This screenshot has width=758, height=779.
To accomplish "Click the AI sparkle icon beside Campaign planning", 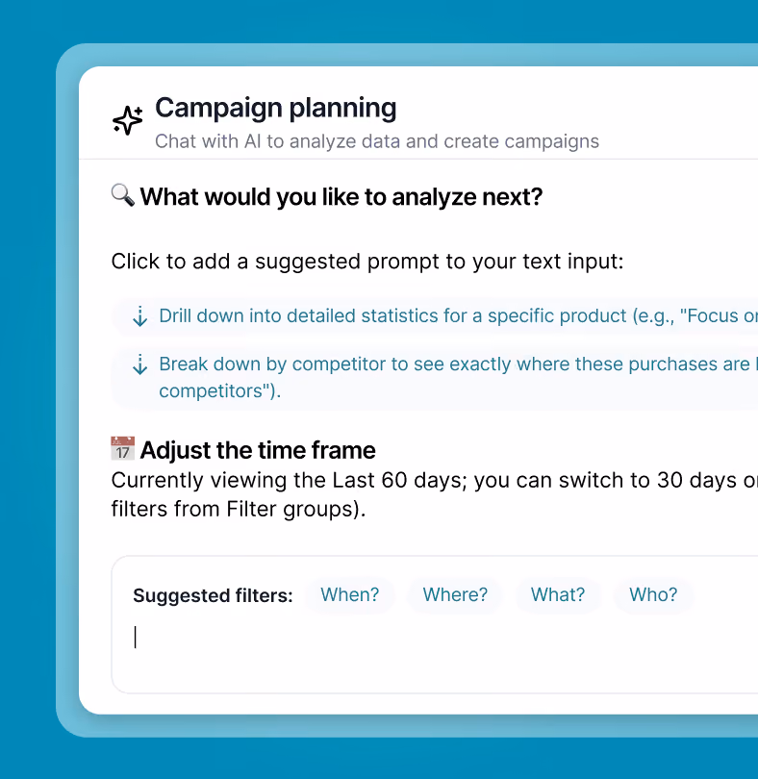I will coord(128,120).
